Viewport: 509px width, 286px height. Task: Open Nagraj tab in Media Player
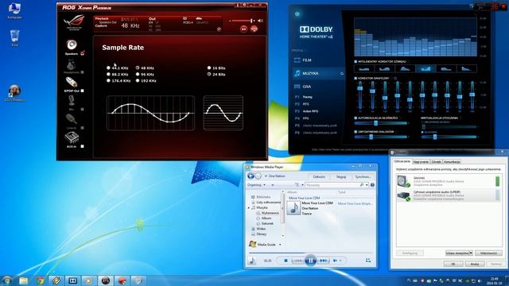(x=341, y=176)
